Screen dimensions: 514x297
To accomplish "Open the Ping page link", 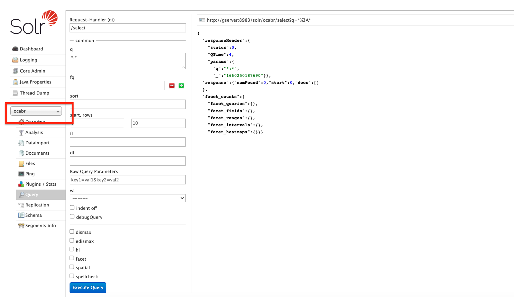I will coord(30,174).
